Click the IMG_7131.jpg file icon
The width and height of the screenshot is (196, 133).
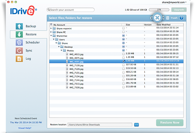coord(67,72)
